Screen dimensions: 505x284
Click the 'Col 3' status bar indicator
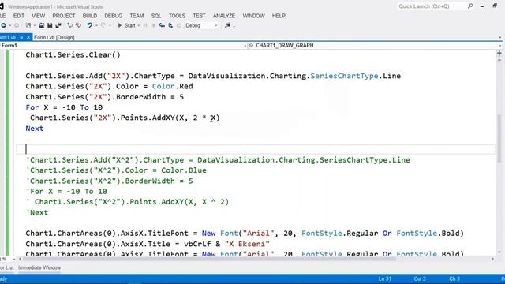420,278
